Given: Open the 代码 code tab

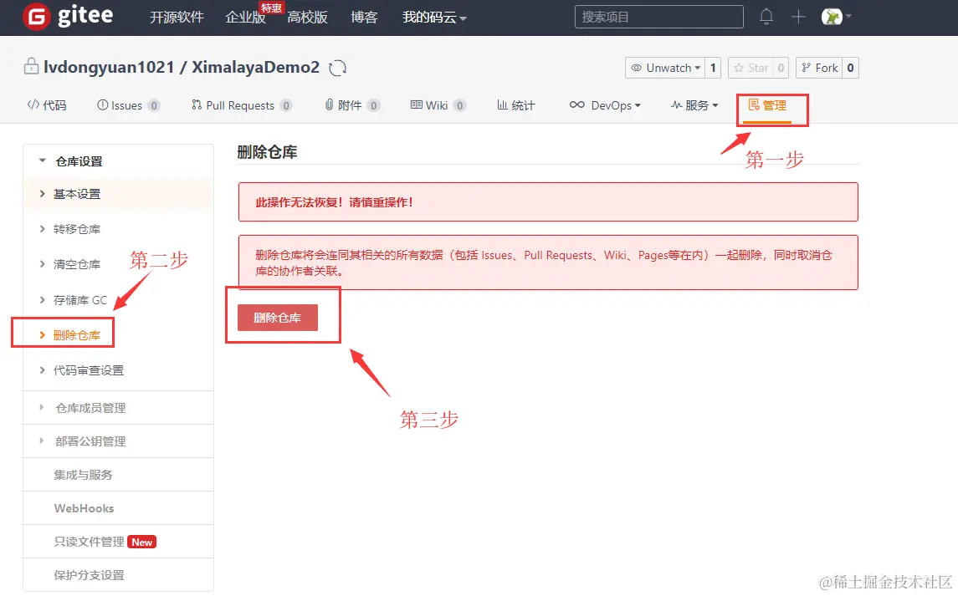Looking at the screenshot, I should (46, 105).
